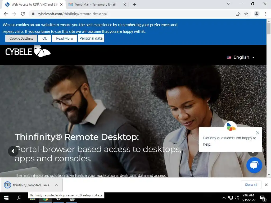Open Windows notification center
The height and width of the screenshot is (203, 271).
coord(263,198)
